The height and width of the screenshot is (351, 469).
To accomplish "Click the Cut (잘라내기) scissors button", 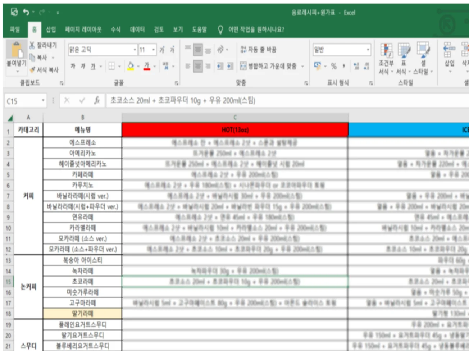I will click(43, 45).
